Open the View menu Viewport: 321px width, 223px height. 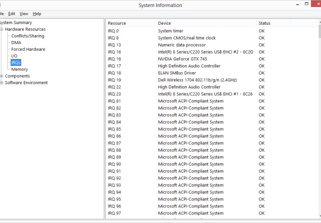24,14
